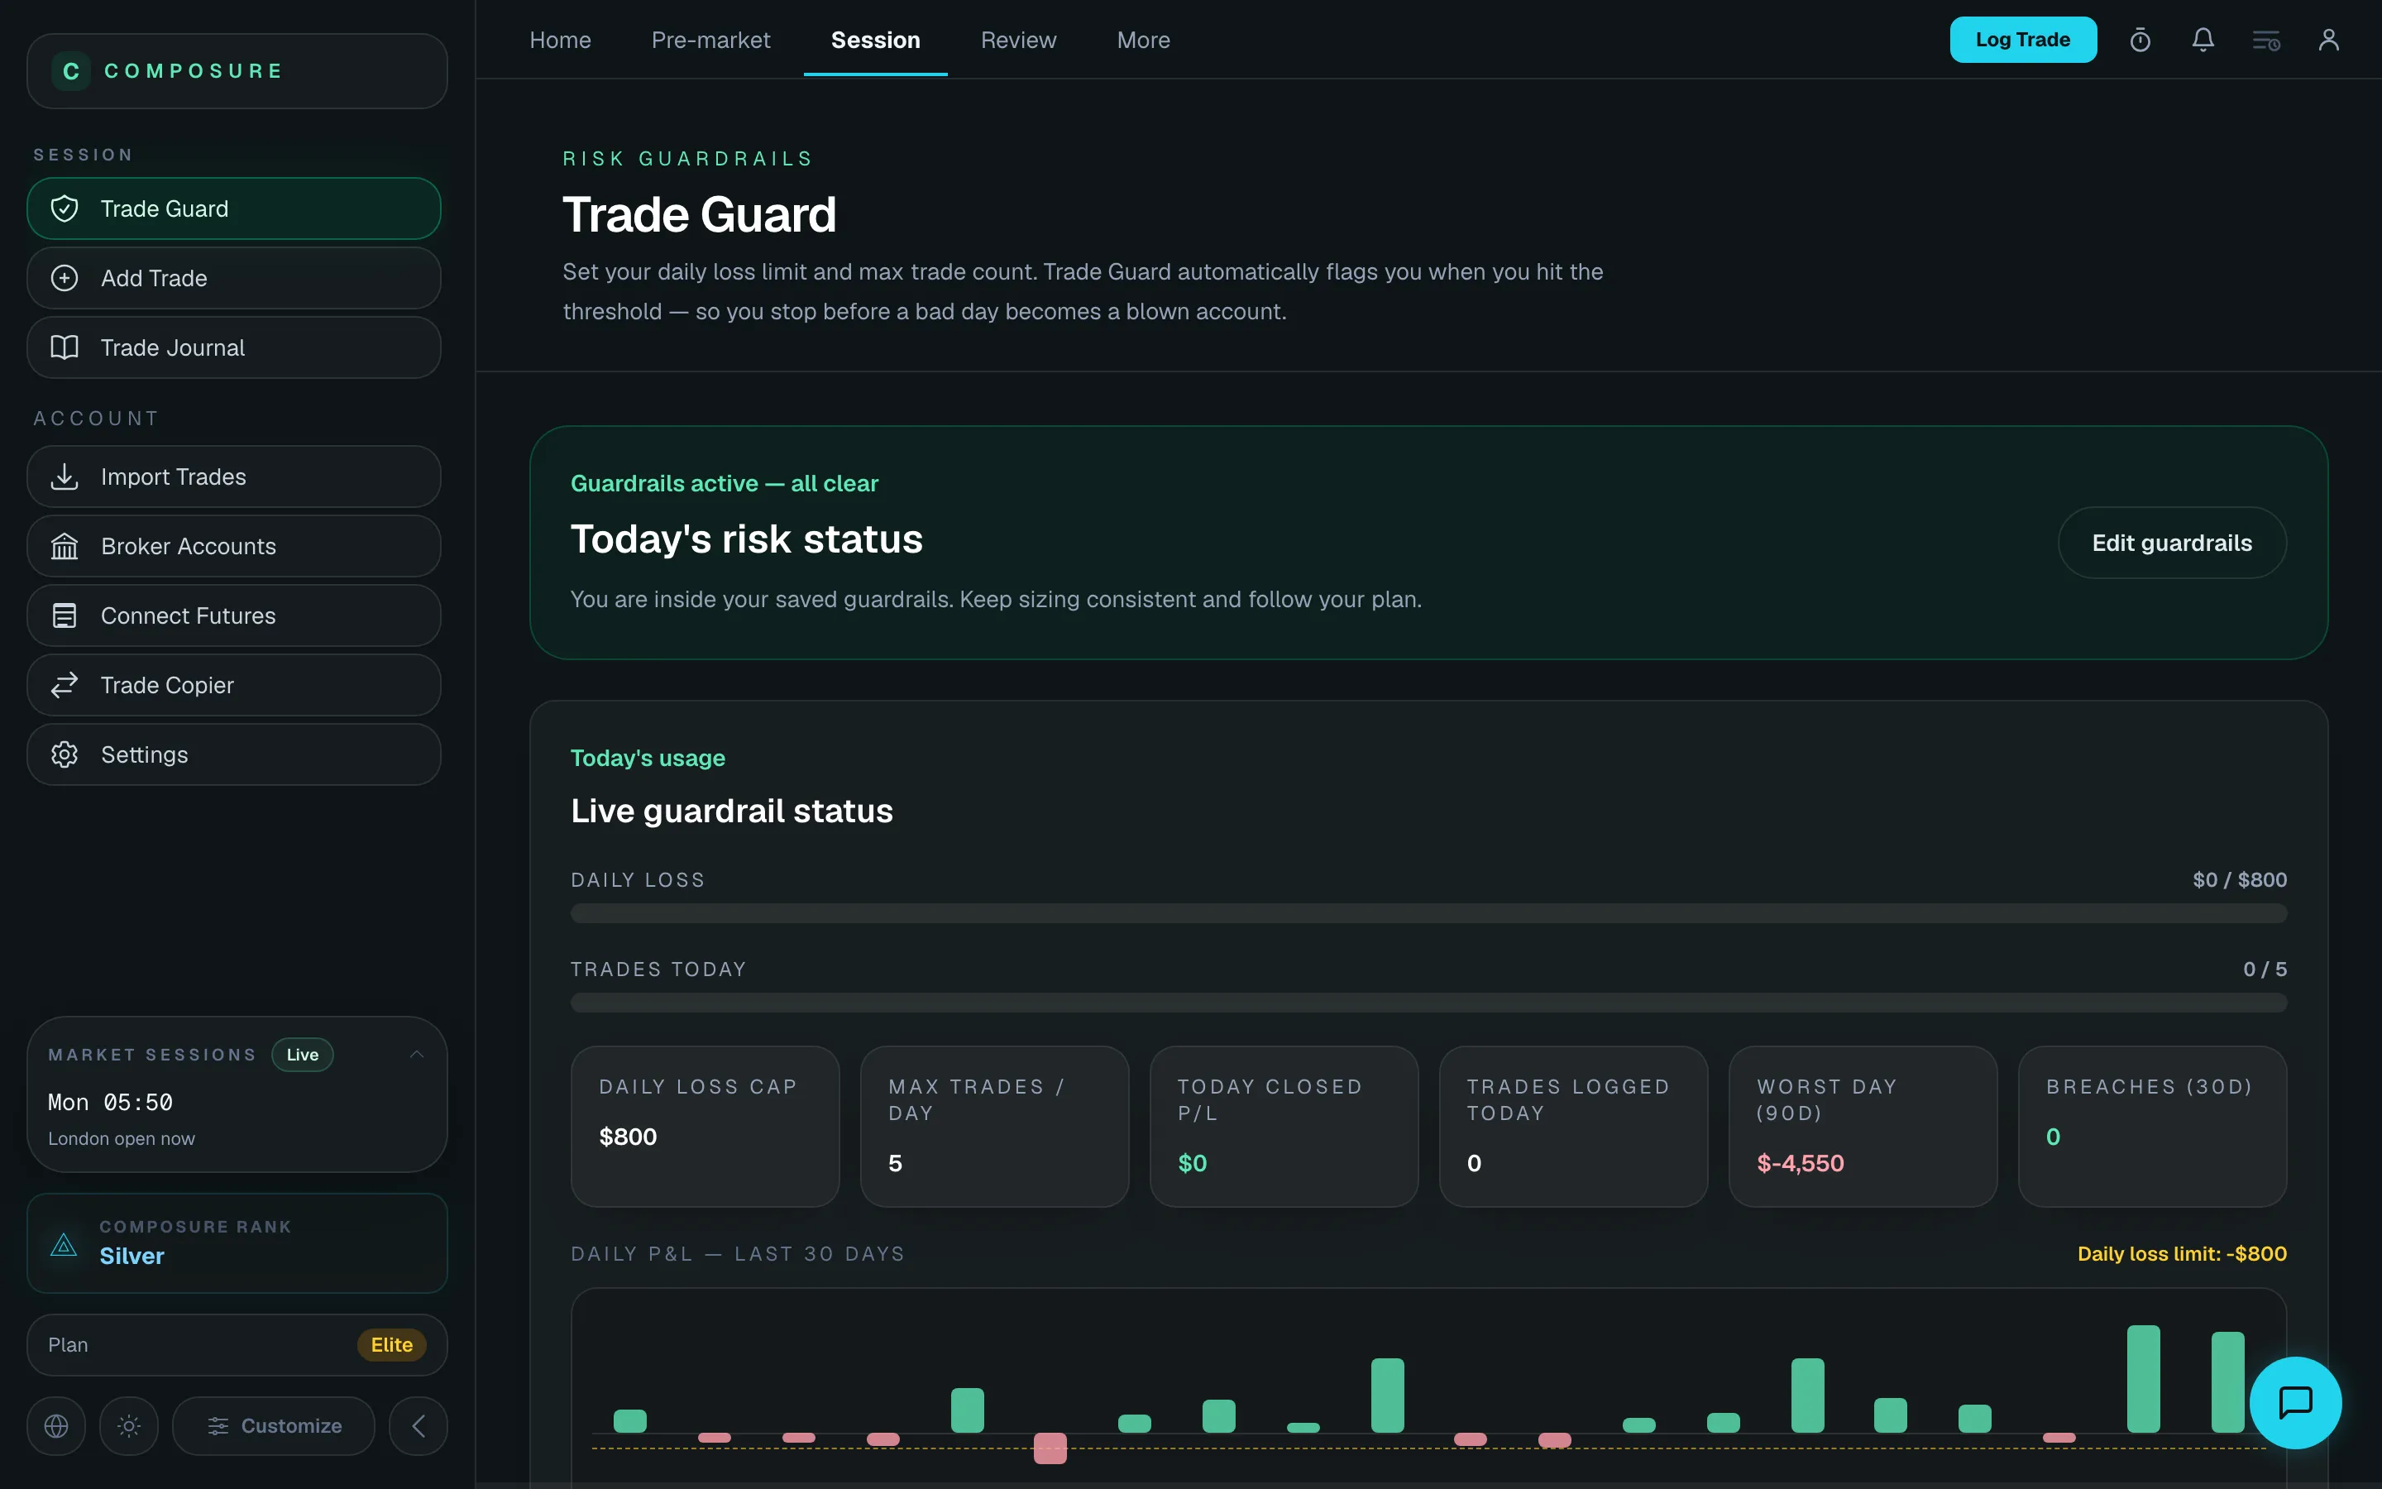Click the Live badge in Market Sessions

(x=302, y=1055)
